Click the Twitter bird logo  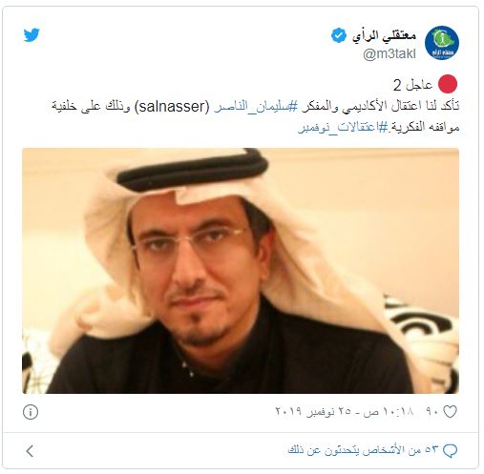point(32,34)
